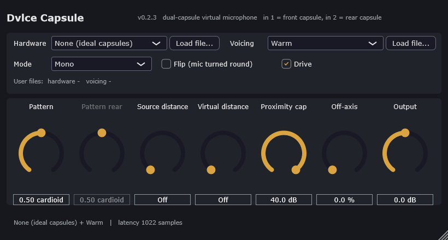Click the Proximity cap knob
The height and width of the screenshot is (240, 448).
tap(284, 153)
